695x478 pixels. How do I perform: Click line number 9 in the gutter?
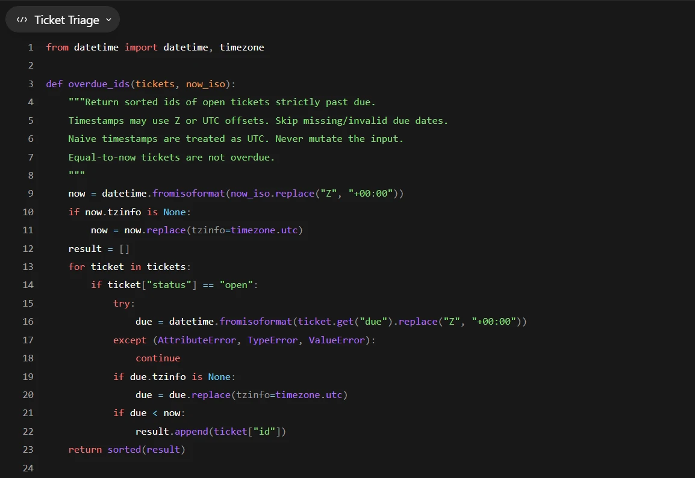[31, 194]
